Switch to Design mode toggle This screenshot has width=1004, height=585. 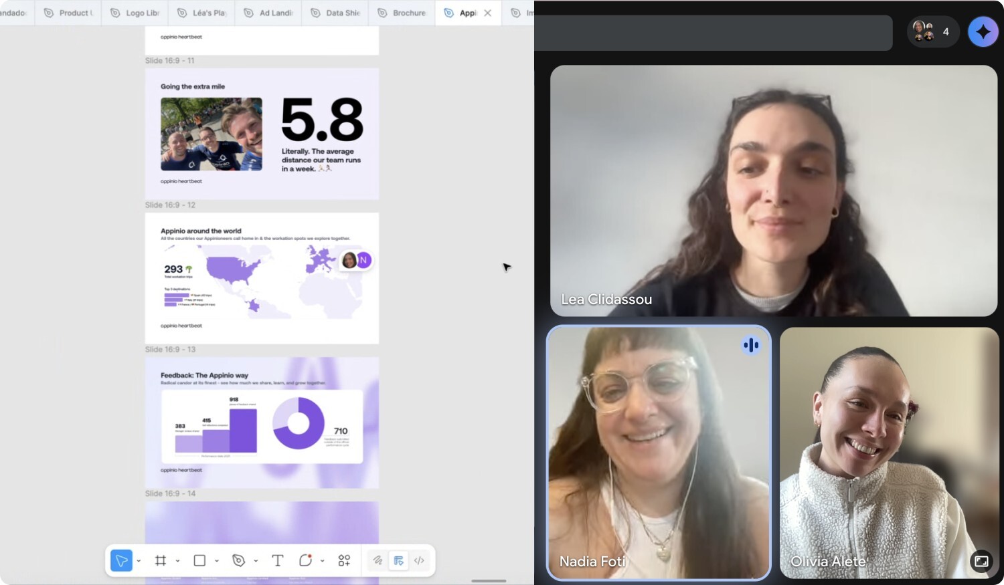click(x=398, y=561)
